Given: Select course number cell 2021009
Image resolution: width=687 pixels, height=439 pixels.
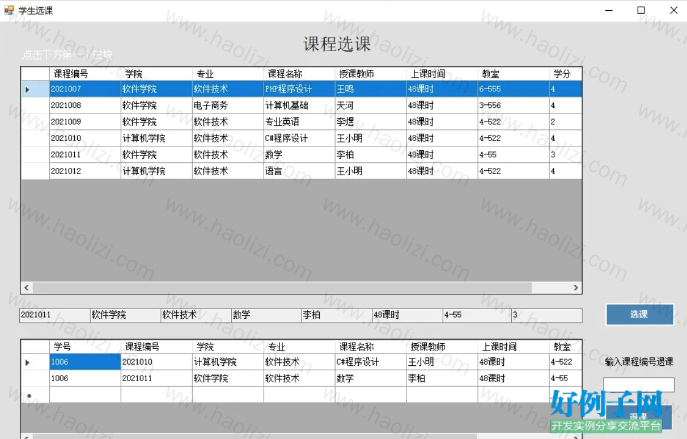Looking at the screenshot, I should 85,122.
